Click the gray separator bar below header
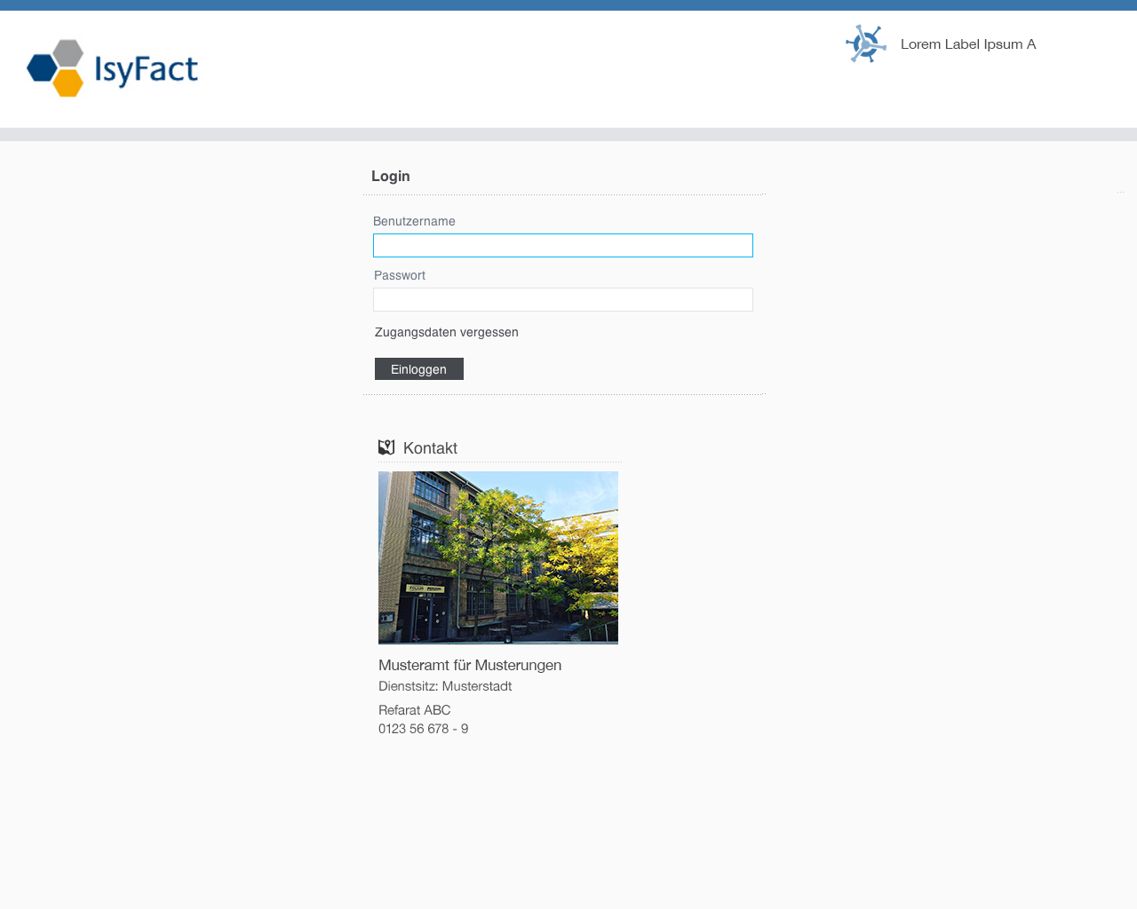 click(x=568, y=134)
